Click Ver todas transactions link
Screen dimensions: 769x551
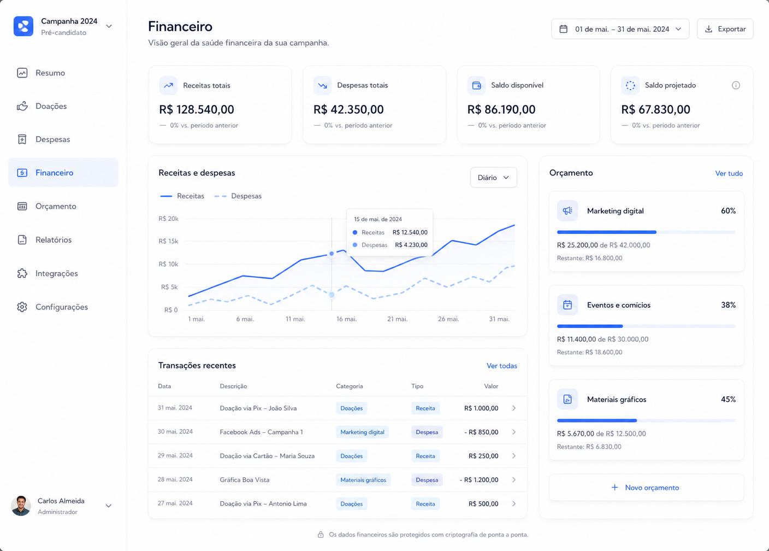point(501,366)
